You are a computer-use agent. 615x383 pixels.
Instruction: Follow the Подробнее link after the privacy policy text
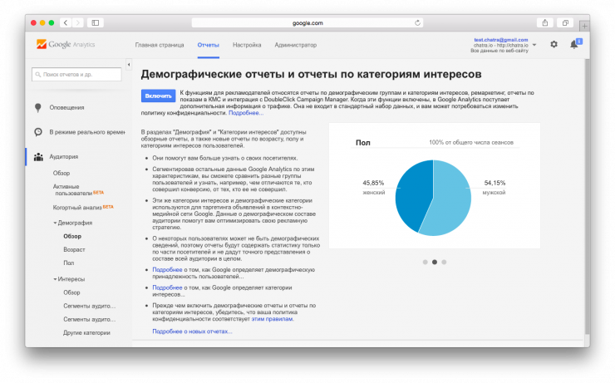246,113
